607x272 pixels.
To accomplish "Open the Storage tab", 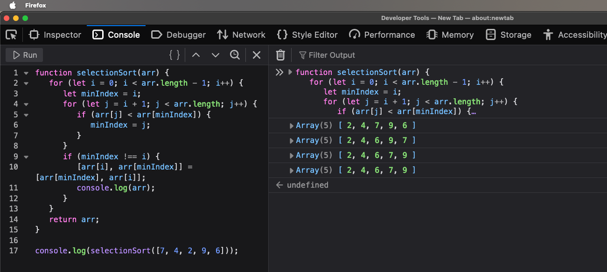I will point(508,34).
